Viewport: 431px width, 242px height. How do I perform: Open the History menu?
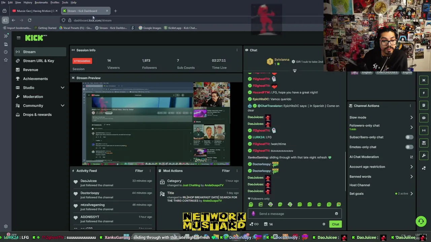pyautogui.click(x=28, y=2)
